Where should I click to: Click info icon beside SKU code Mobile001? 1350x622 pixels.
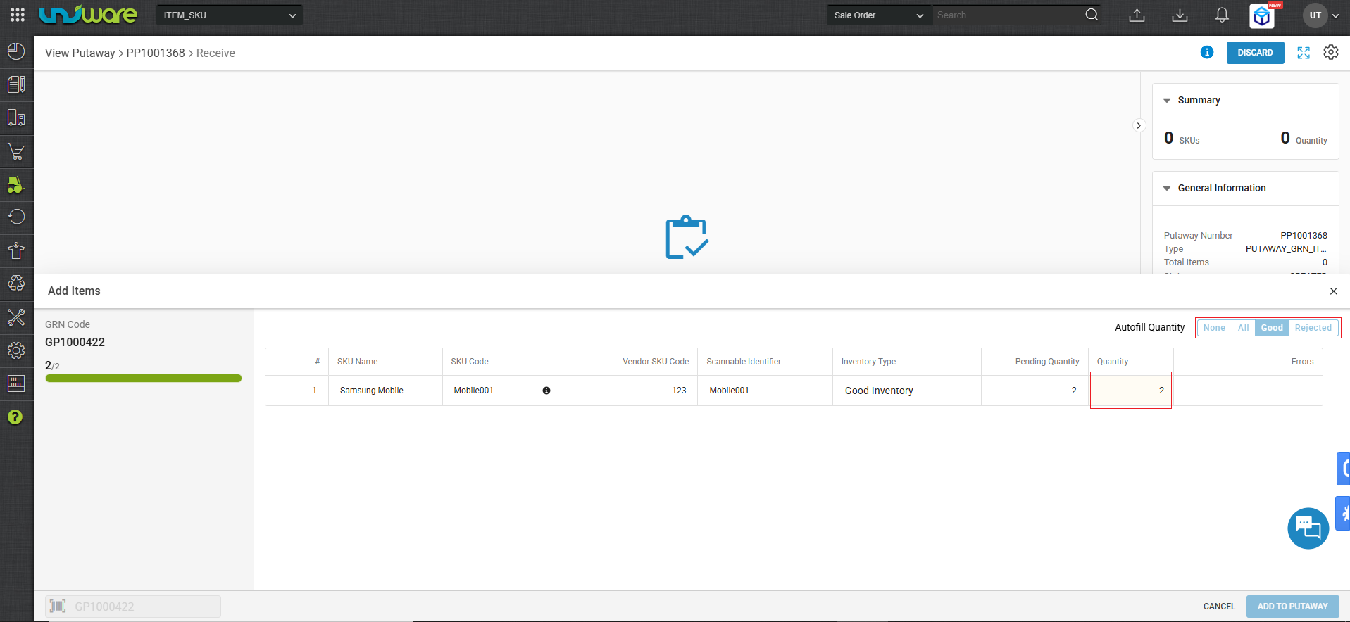tap(546, 391)
